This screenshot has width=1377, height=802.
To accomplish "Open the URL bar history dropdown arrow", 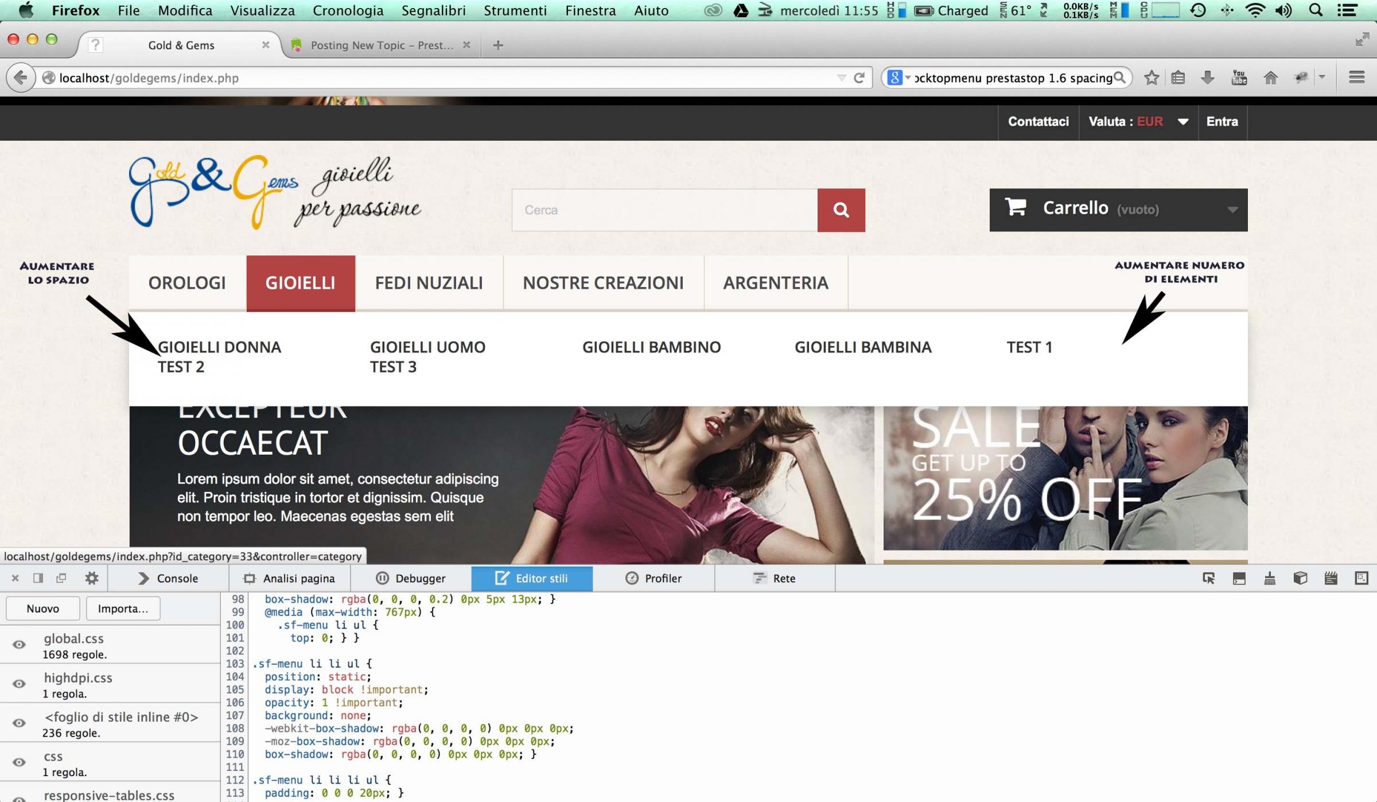I will pos(841,78).
